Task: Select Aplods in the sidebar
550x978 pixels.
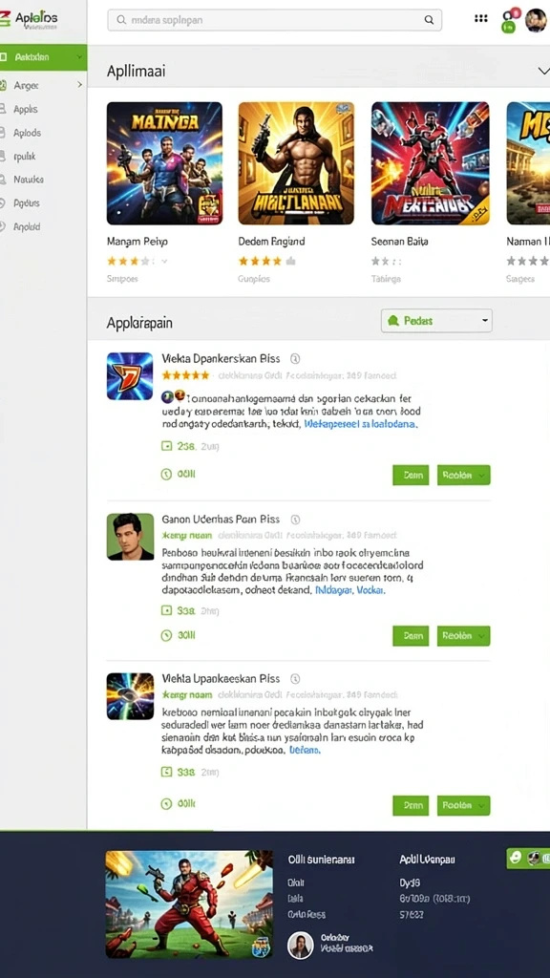Action: point(28,133)
